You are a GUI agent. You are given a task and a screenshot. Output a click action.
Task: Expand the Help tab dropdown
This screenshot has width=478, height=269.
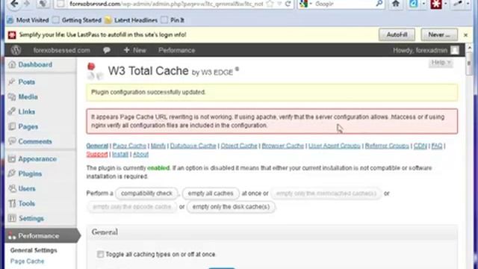pyautogui.click(x=441, y=63)
